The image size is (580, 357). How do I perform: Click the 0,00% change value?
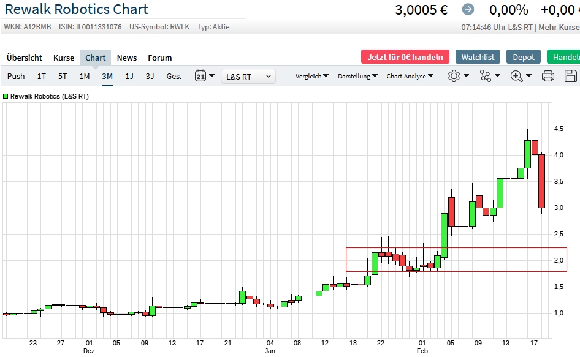tap(509, 10)
